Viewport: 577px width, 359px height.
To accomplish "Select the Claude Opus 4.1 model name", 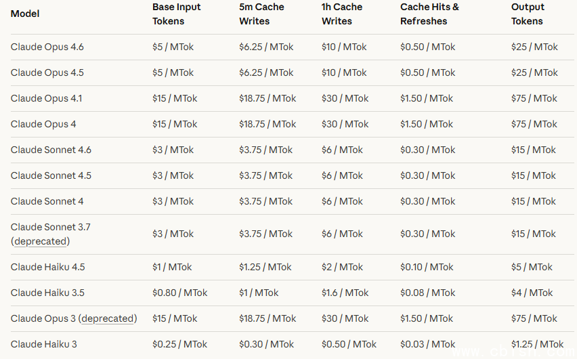I will 46,98.
